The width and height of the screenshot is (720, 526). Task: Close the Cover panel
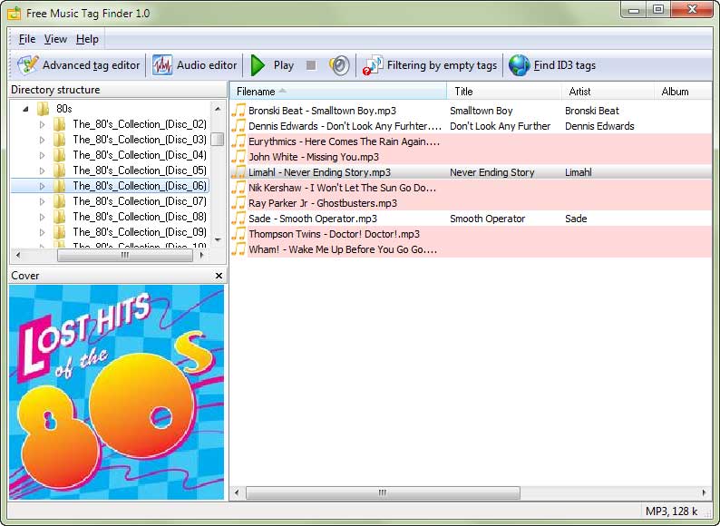tap(219, 276)
